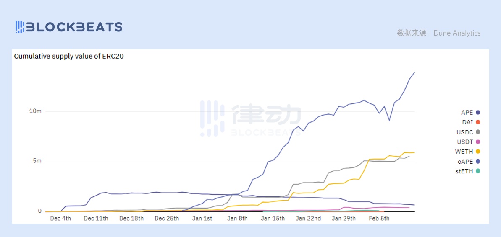Click the Jan 8th axis label
Viewport: 501px width, 237px height.
(237, 219)
